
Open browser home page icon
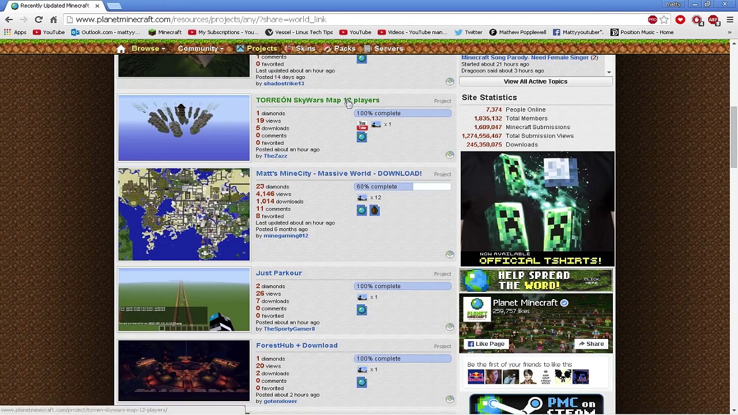54,20
